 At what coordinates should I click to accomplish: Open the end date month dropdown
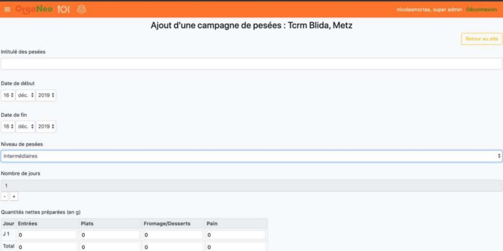coord(26,127)
